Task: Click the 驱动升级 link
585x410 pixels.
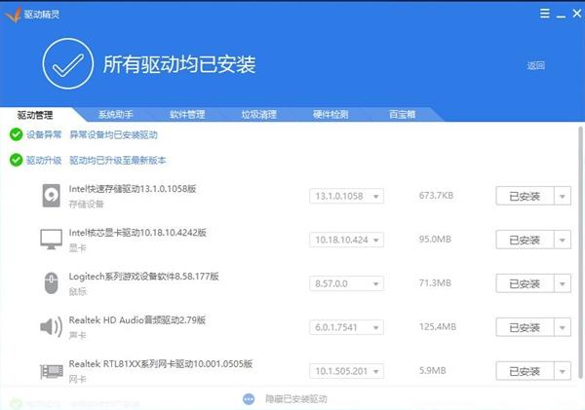Action: tap(44, 161)
